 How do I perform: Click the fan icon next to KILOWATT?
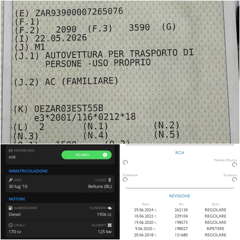tap(109, 225)
